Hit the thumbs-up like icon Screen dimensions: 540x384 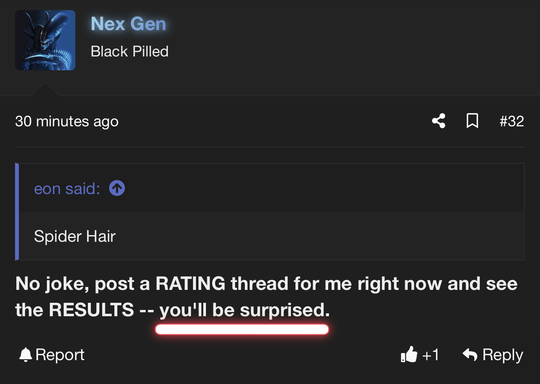(409, 355)
